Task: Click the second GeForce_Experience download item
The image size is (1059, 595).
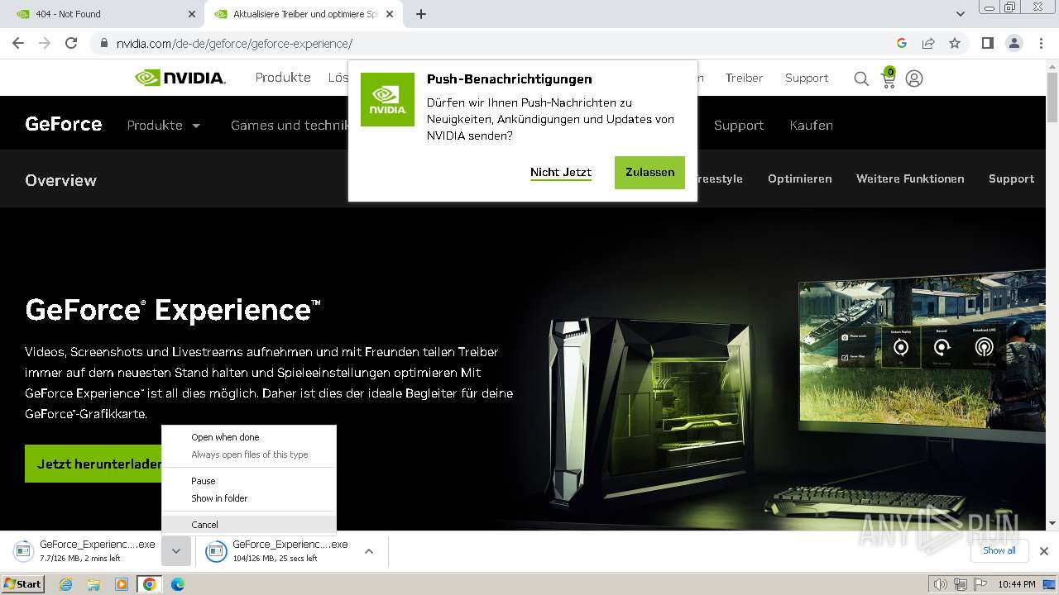Action: (x=278, y=551)
